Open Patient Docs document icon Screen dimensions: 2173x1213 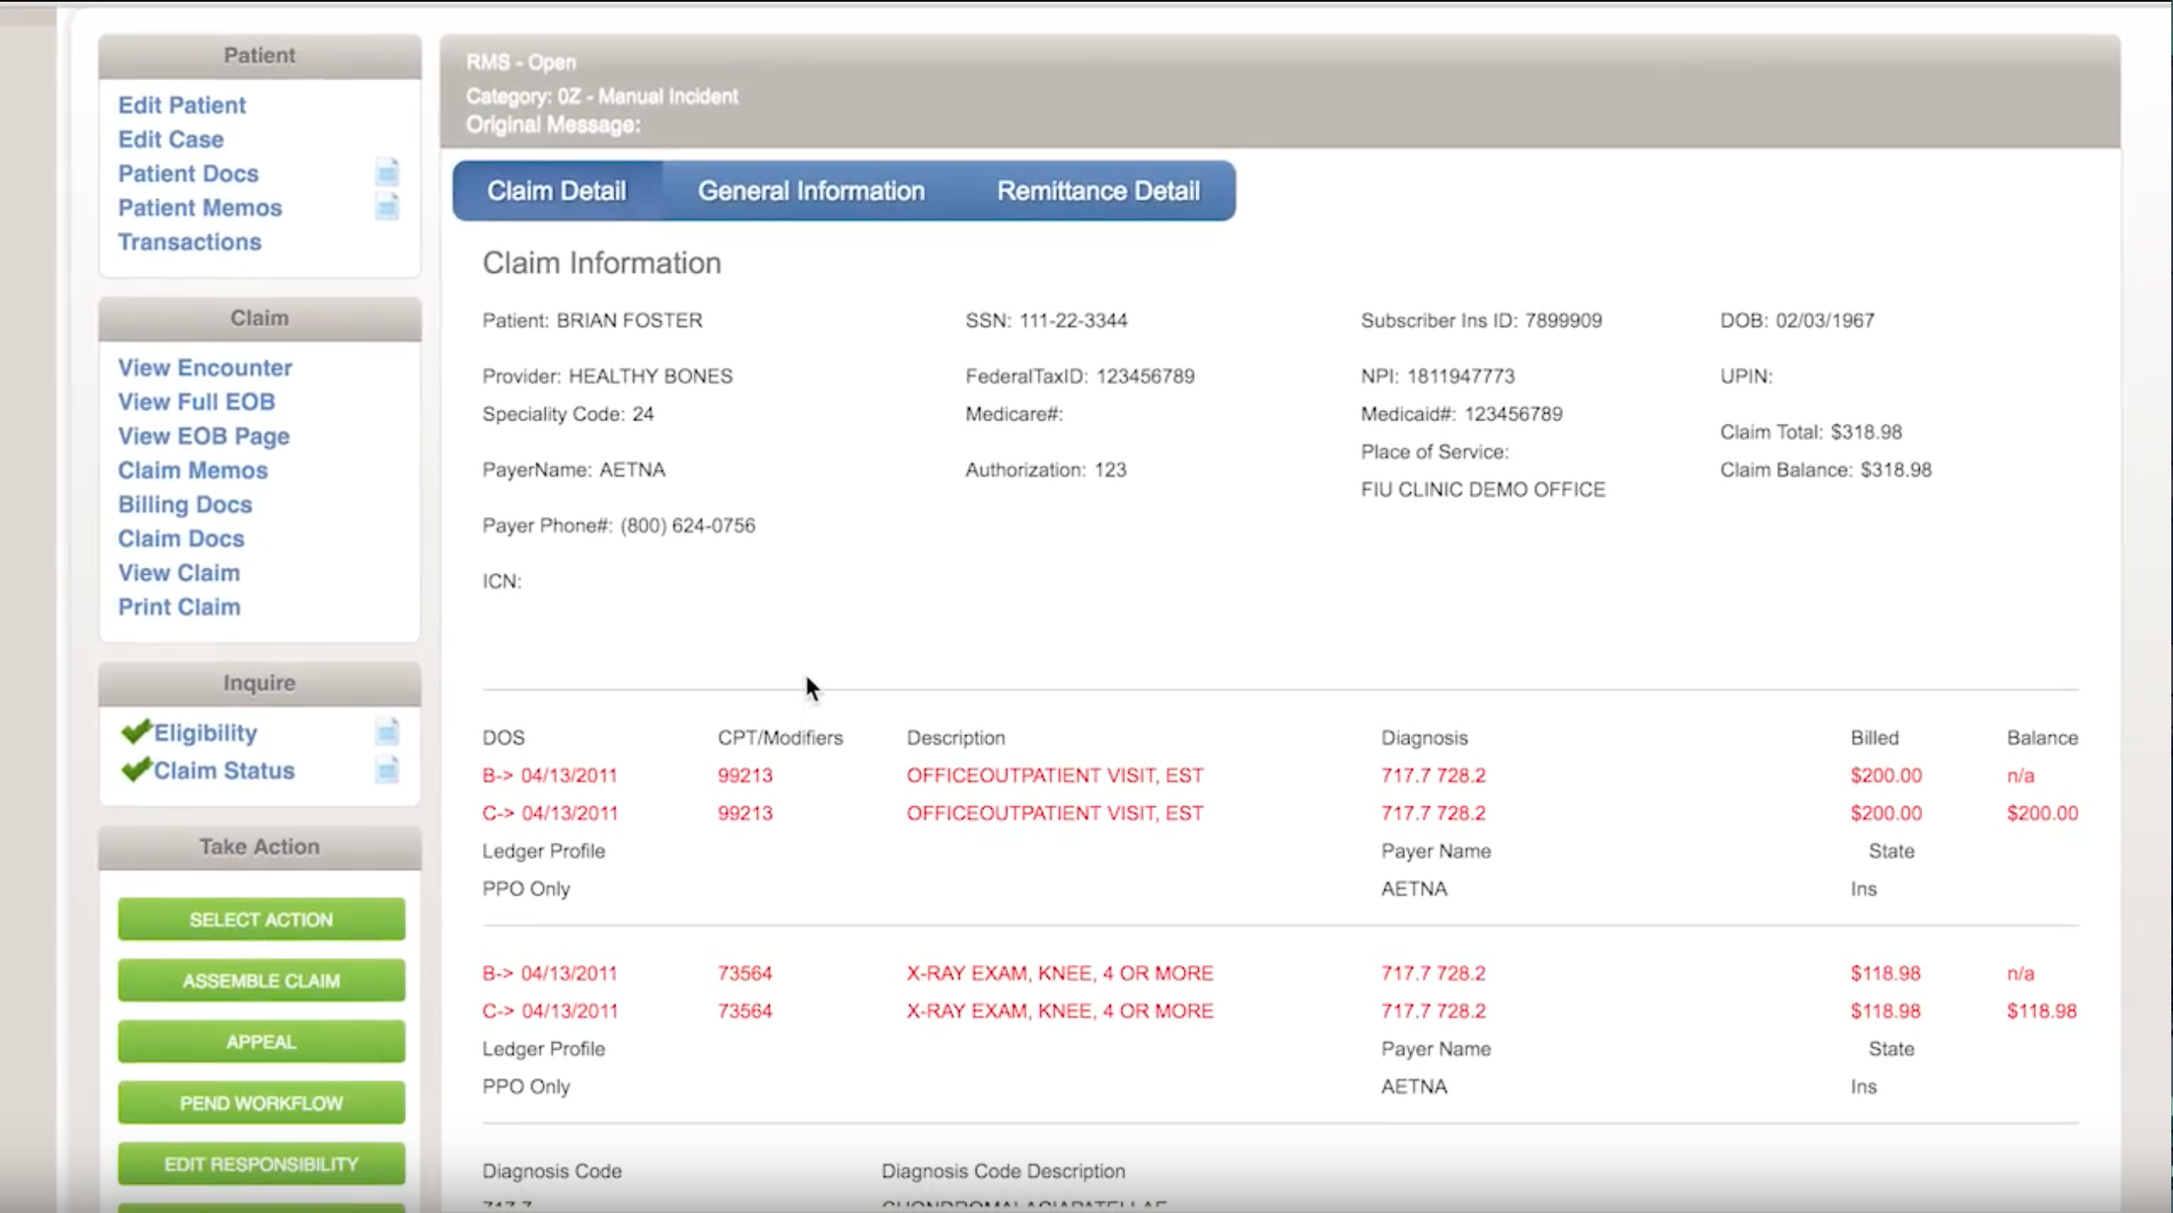click(x=387, y=173)
